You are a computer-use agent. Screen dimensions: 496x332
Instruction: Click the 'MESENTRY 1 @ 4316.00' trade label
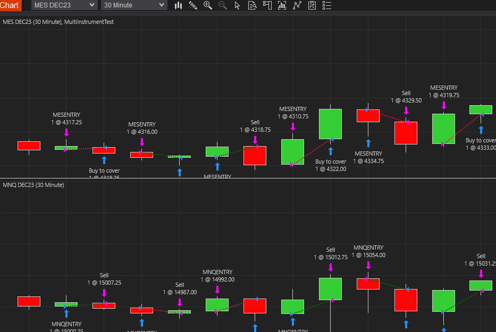pos(142,128)
